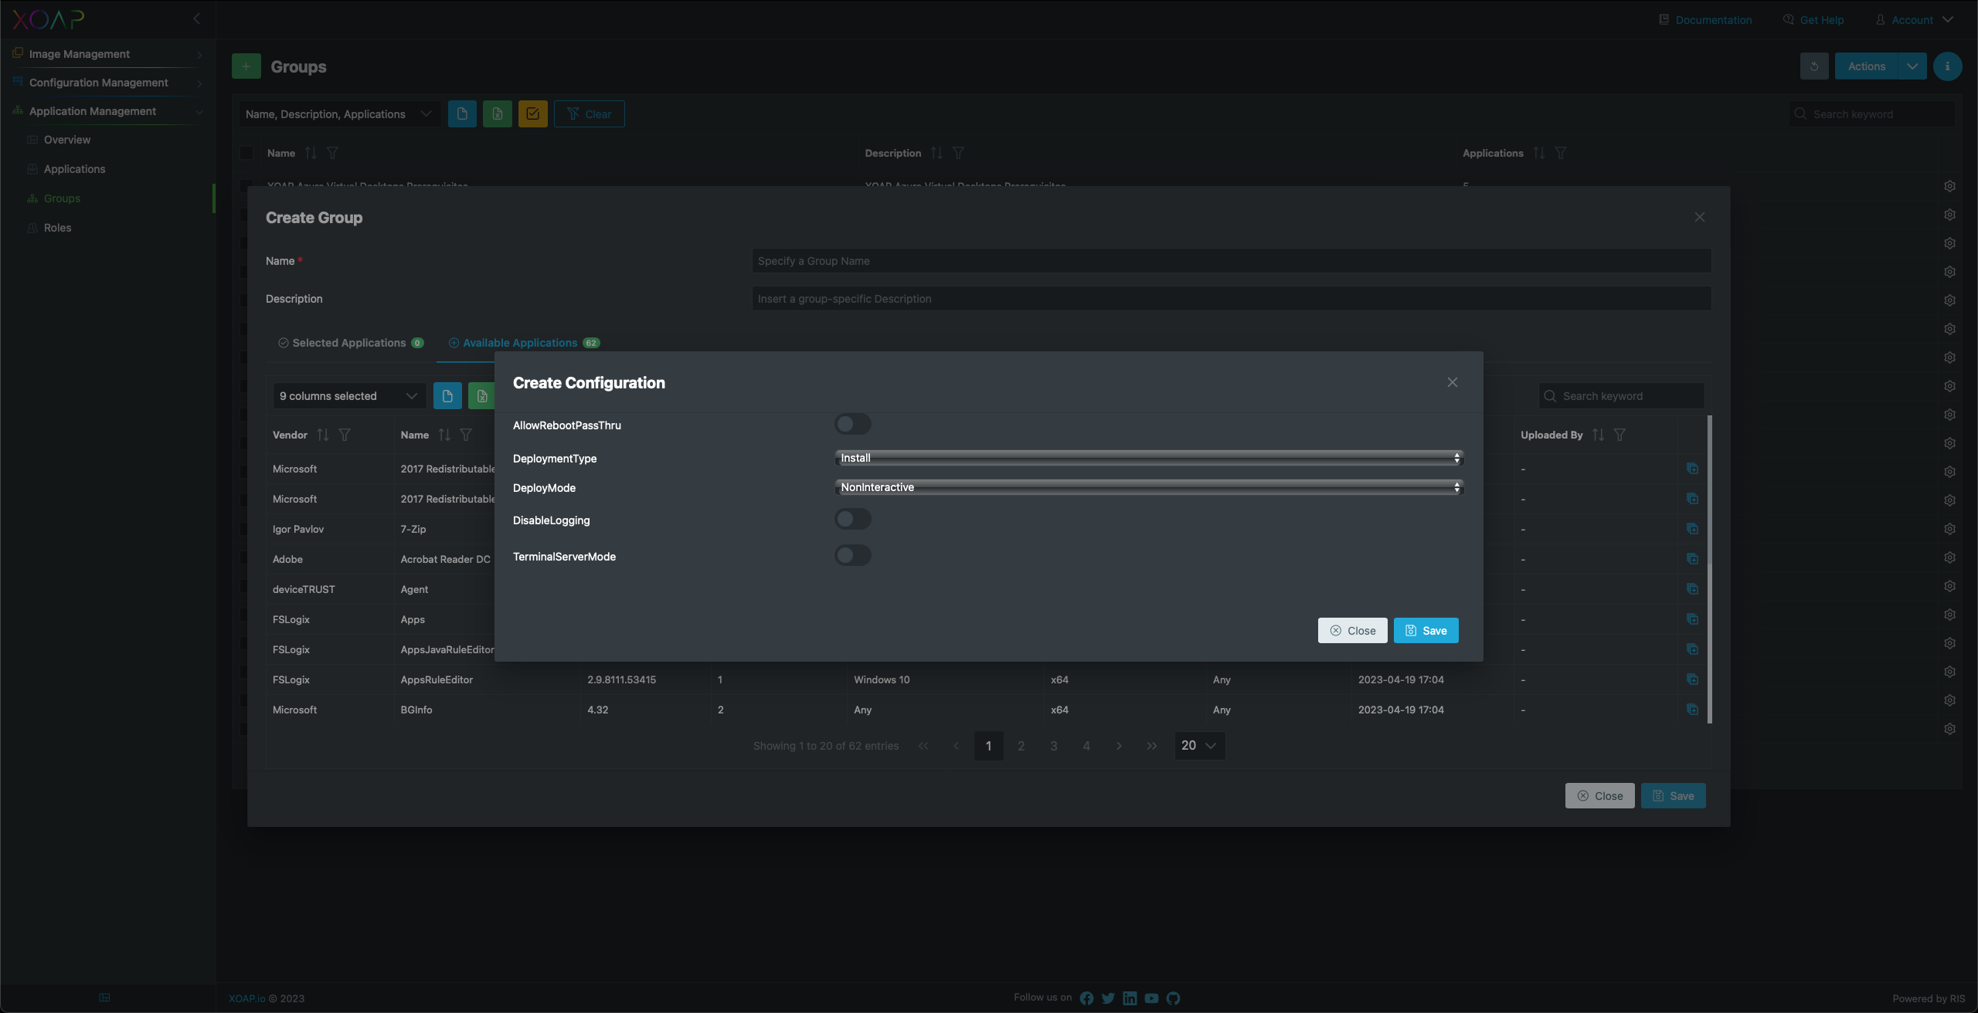Go to page 4 of applications
The height and width of the screenshot is (1013, 1978).
1086,746
